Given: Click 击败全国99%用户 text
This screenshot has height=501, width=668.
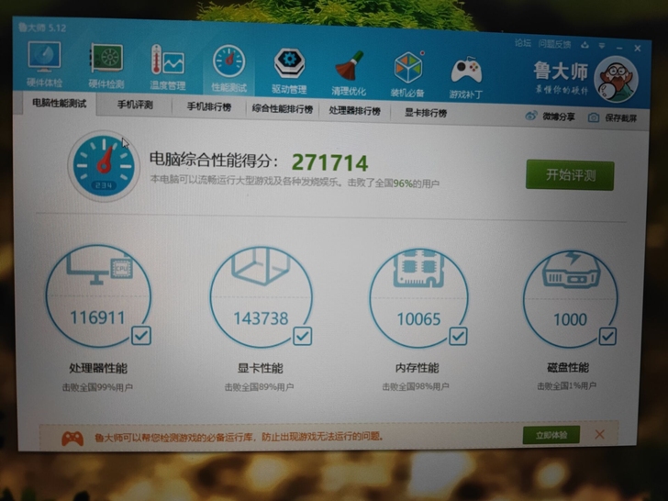Looking at the screenshot, I should click(97, 387).
